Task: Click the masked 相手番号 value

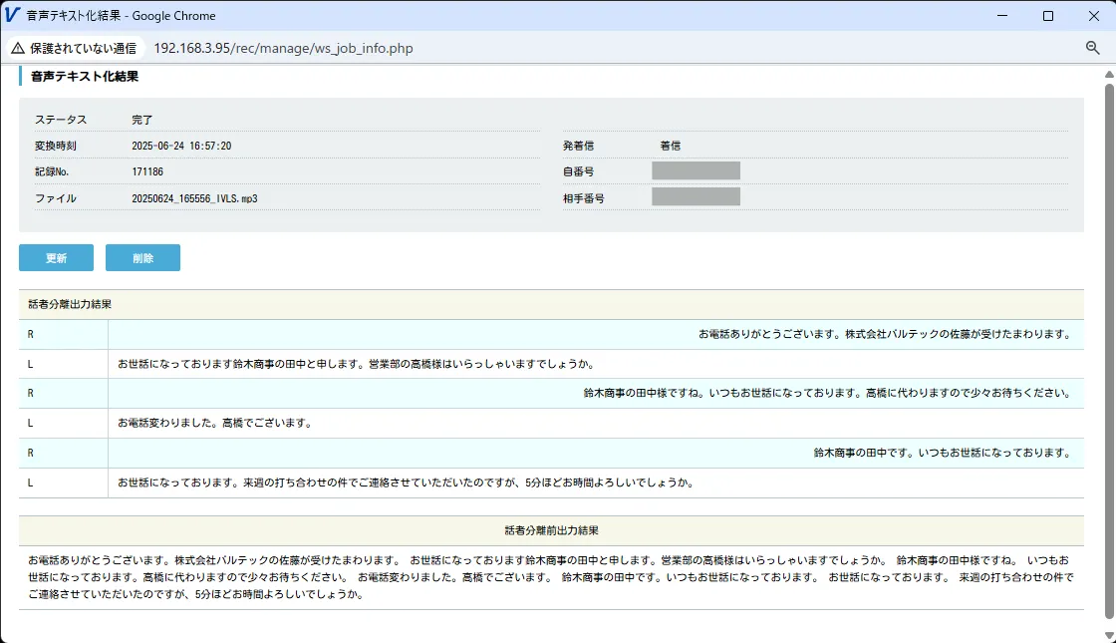Action: click(x=696, y=196)
